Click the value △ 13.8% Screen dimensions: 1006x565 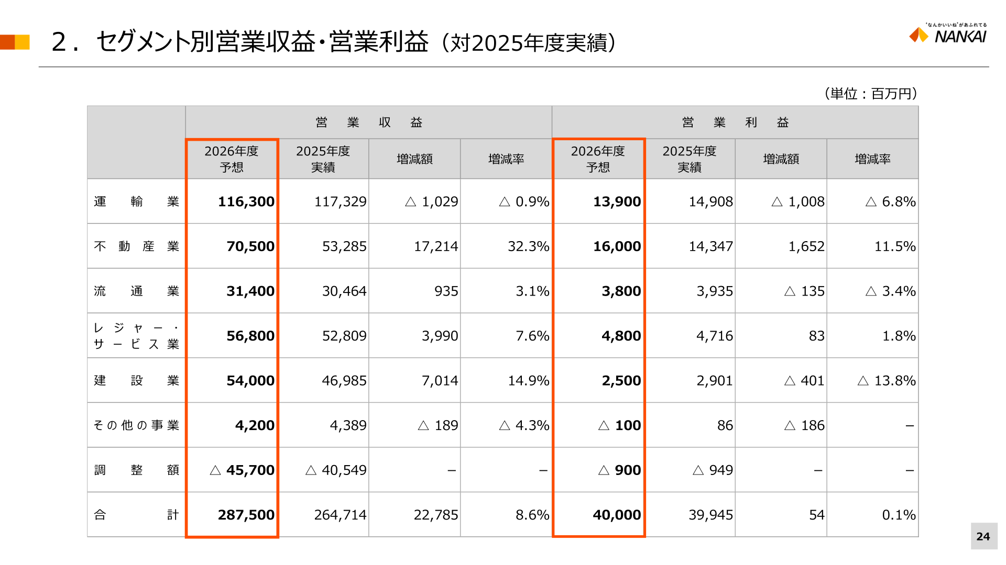[x=886, y=380]
